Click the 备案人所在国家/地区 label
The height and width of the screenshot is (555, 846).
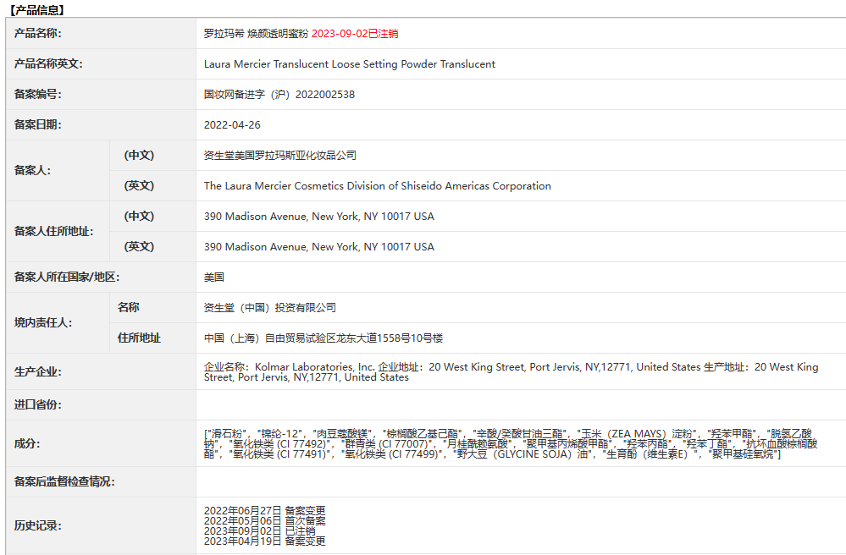67,277
